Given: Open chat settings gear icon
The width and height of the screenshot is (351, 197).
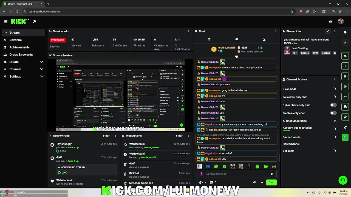Looking at the screenshot, I should point(262,182).
